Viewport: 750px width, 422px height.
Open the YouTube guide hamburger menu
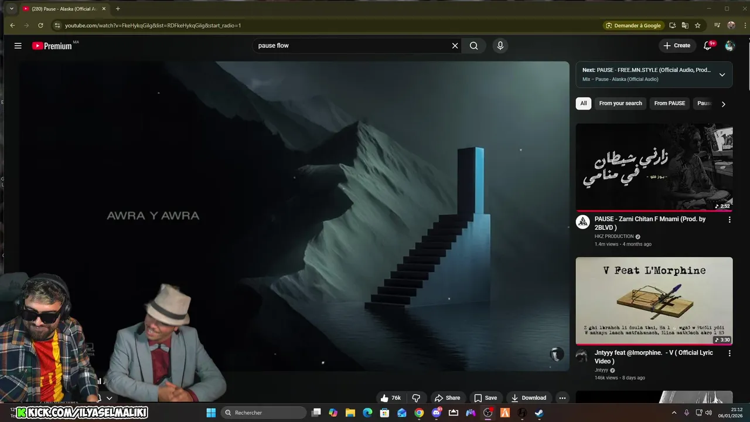pyautogui.click(x=18, y=46)
